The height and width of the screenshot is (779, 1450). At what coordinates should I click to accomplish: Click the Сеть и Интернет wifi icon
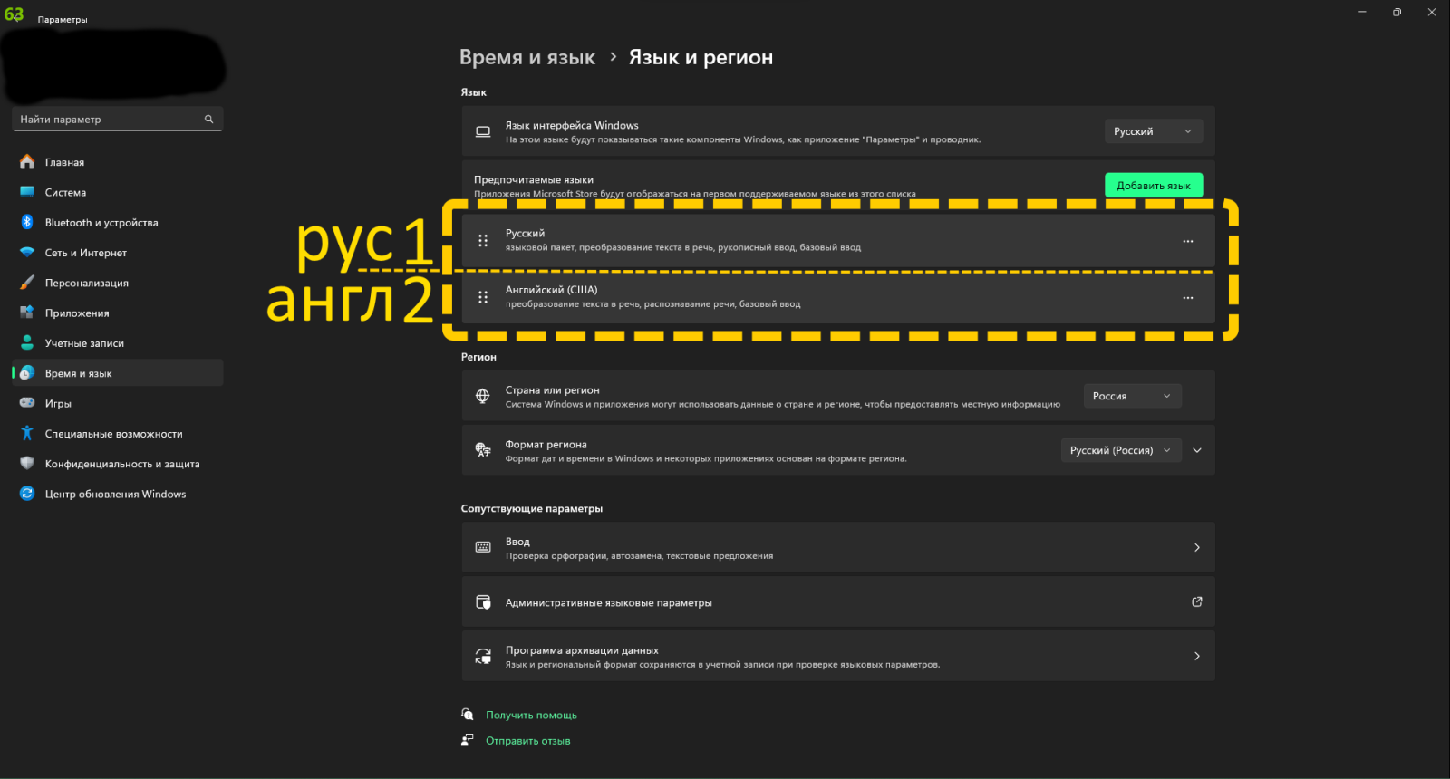click(x=27, y=253)
